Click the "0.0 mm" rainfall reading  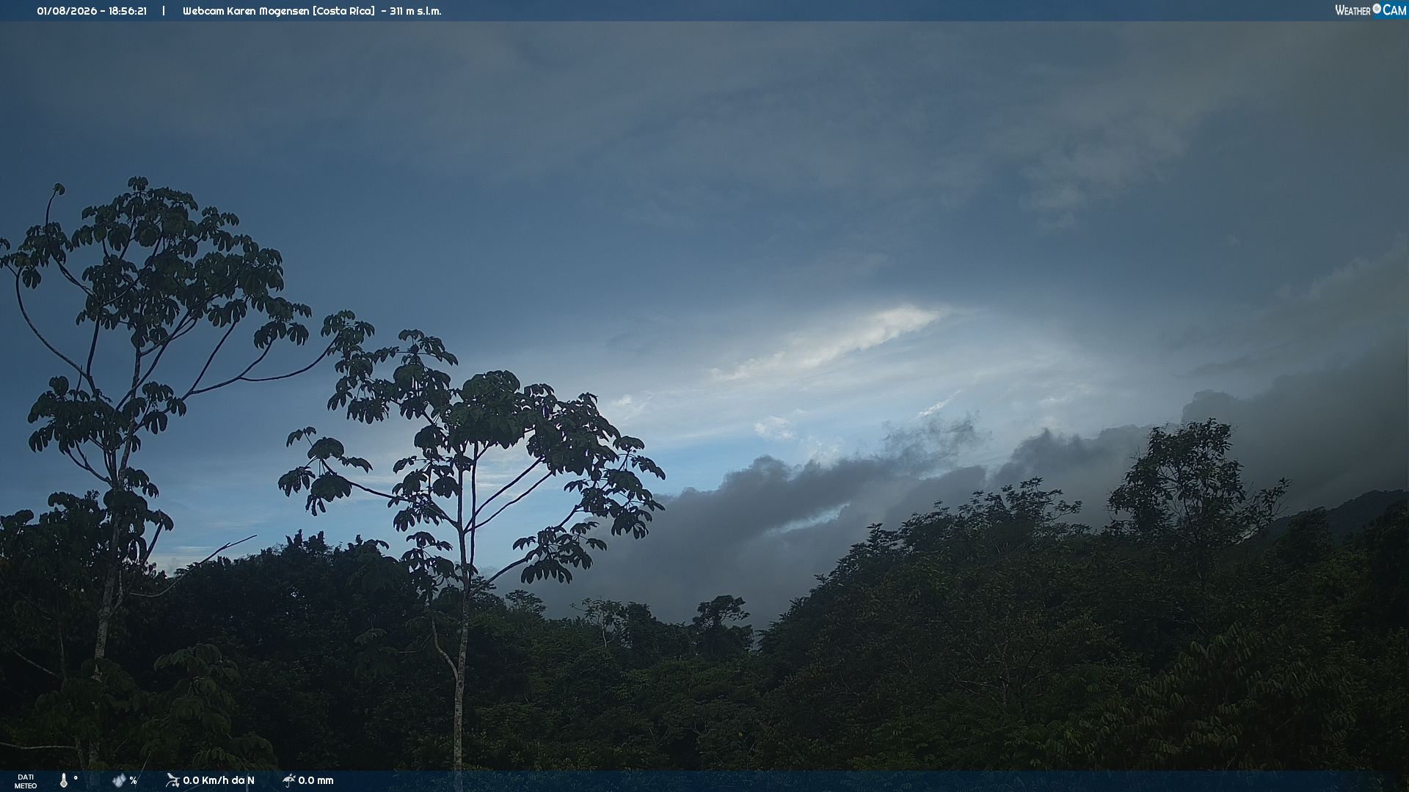(316, 780)
